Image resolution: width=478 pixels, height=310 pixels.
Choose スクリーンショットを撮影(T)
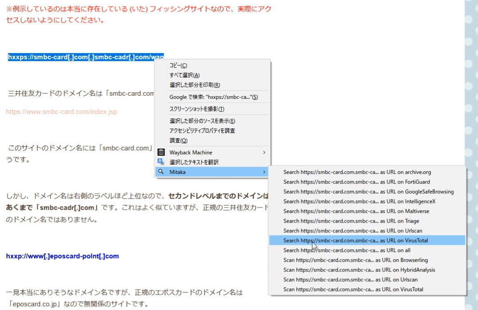pos(212,109)
